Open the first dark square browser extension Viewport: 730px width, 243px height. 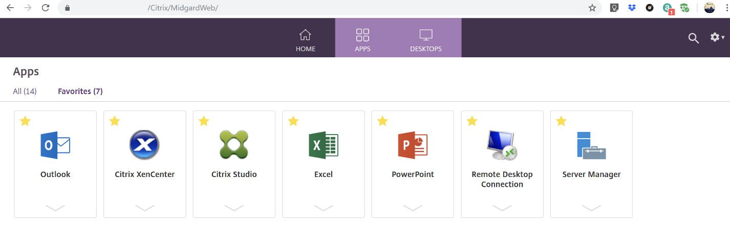[x=615, y=8]
